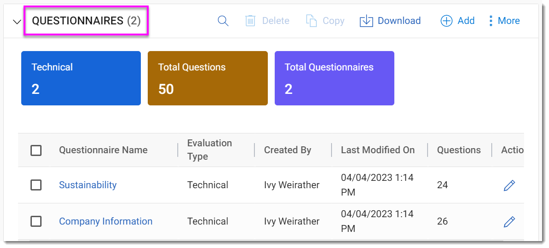This screenshot has height=248, width=549.
Task: Open the Company Information questionnaire link
Action: click(106, 221)
